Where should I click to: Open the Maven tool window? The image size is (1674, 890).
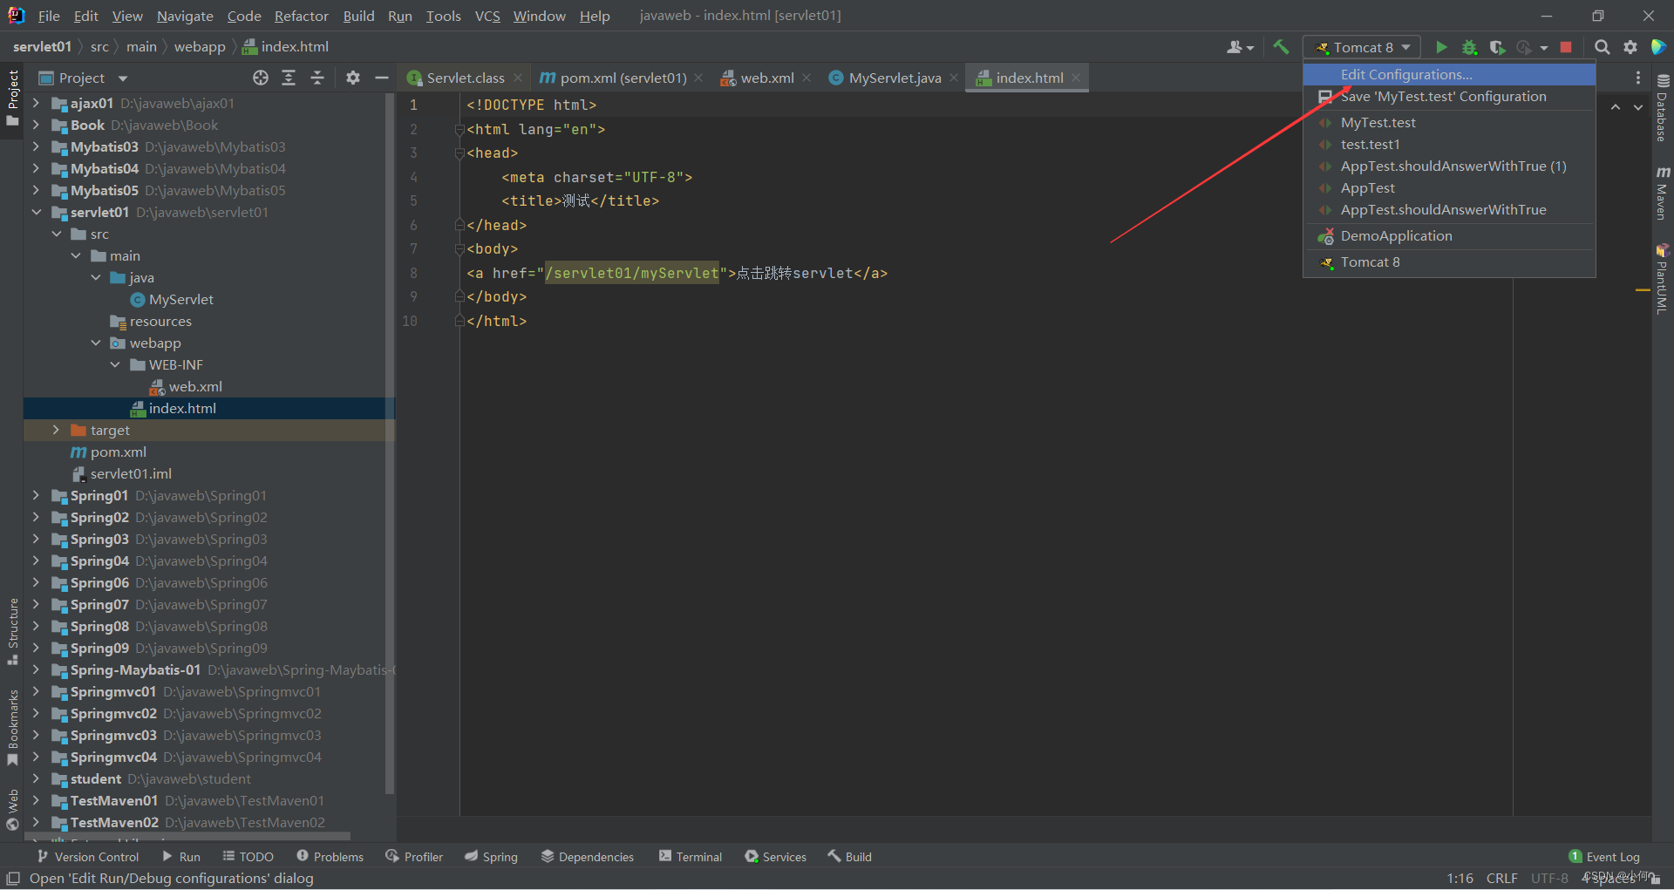pyautogui.click(x=1662, y=193)
